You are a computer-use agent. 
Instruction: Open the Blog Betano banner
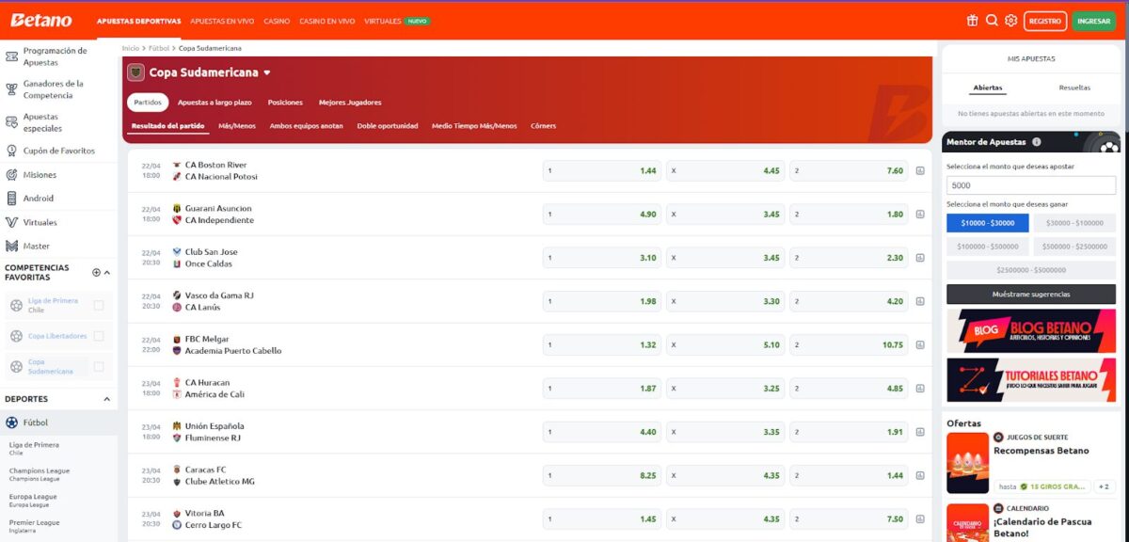tap(1031, 331)
